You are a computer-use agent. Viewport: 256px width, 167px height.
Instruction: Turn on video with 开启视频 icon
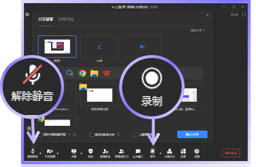50,151
